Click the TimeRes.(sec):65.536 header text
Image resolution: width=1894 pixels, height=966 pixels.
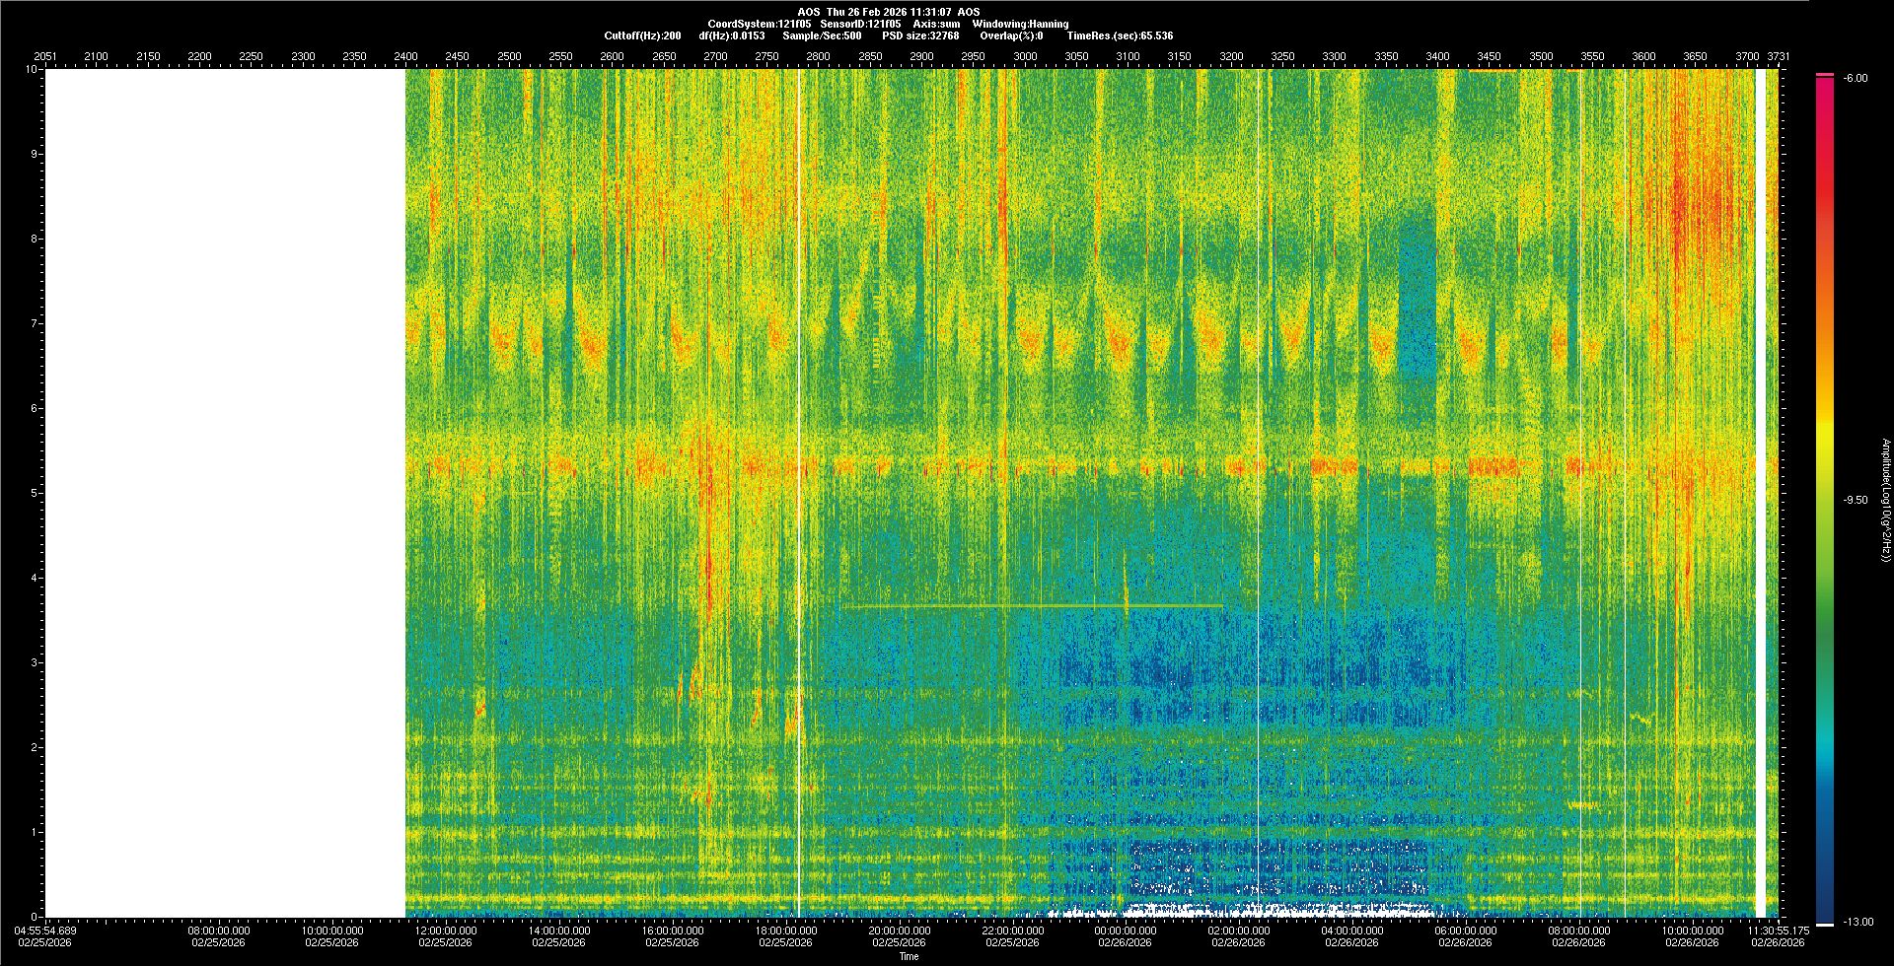click(x=1120, y=35)
